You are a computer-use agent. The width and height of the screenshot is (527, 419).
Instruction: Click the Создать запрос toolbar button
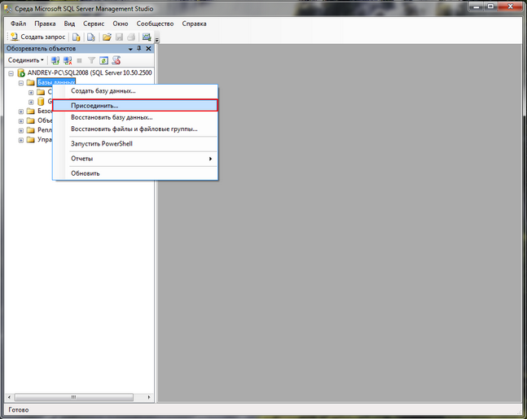click(x=37, y=37)
